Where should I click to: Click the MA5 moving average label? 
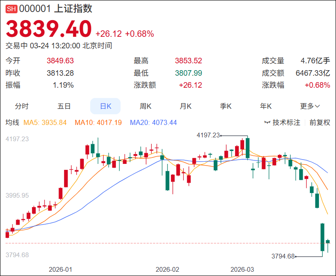point(45,123)
